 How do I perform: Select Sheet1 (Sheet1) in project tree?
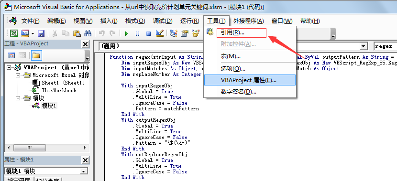[x=63, y=83]
